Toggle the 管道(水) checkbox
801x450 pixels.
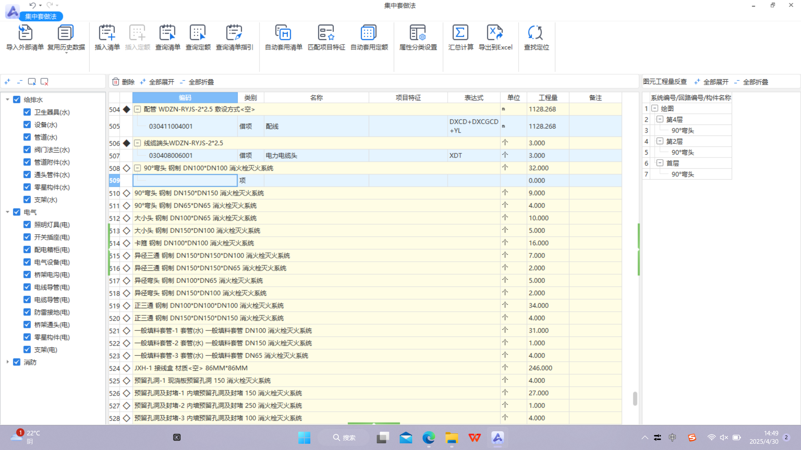coord(27,137)
